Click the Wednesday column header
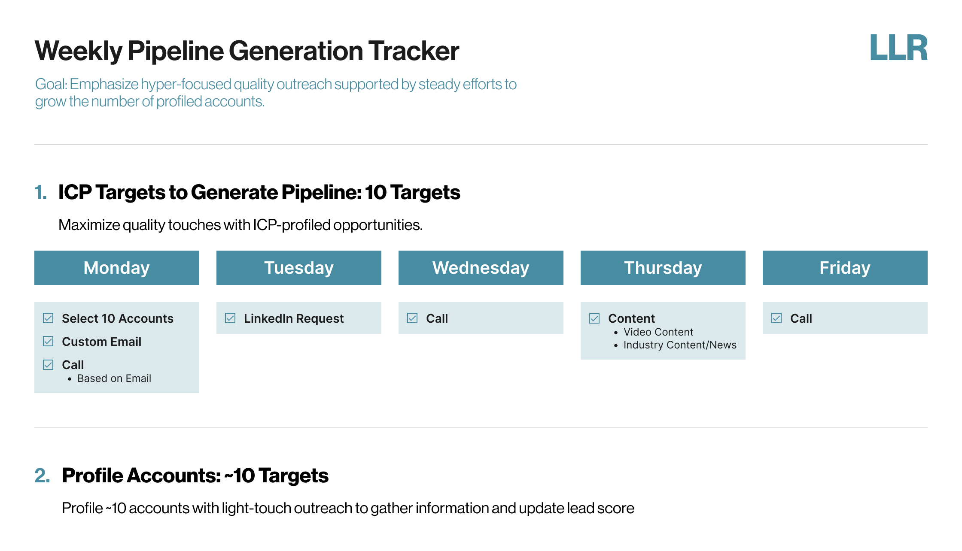The image size is (962, 551). (x=481, y=268)
